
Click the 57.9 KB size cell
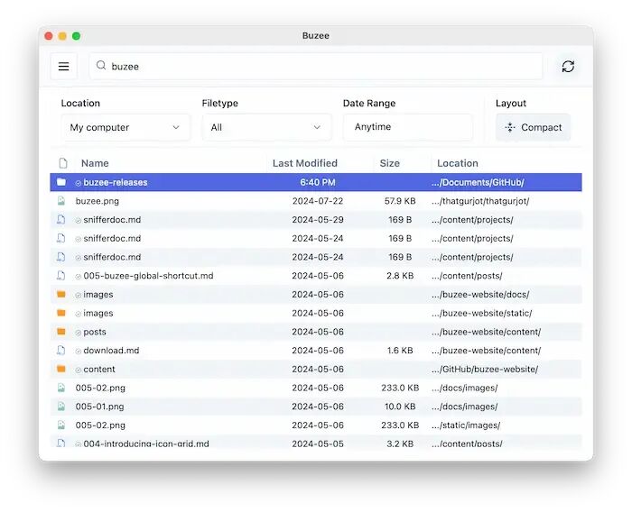400,201
